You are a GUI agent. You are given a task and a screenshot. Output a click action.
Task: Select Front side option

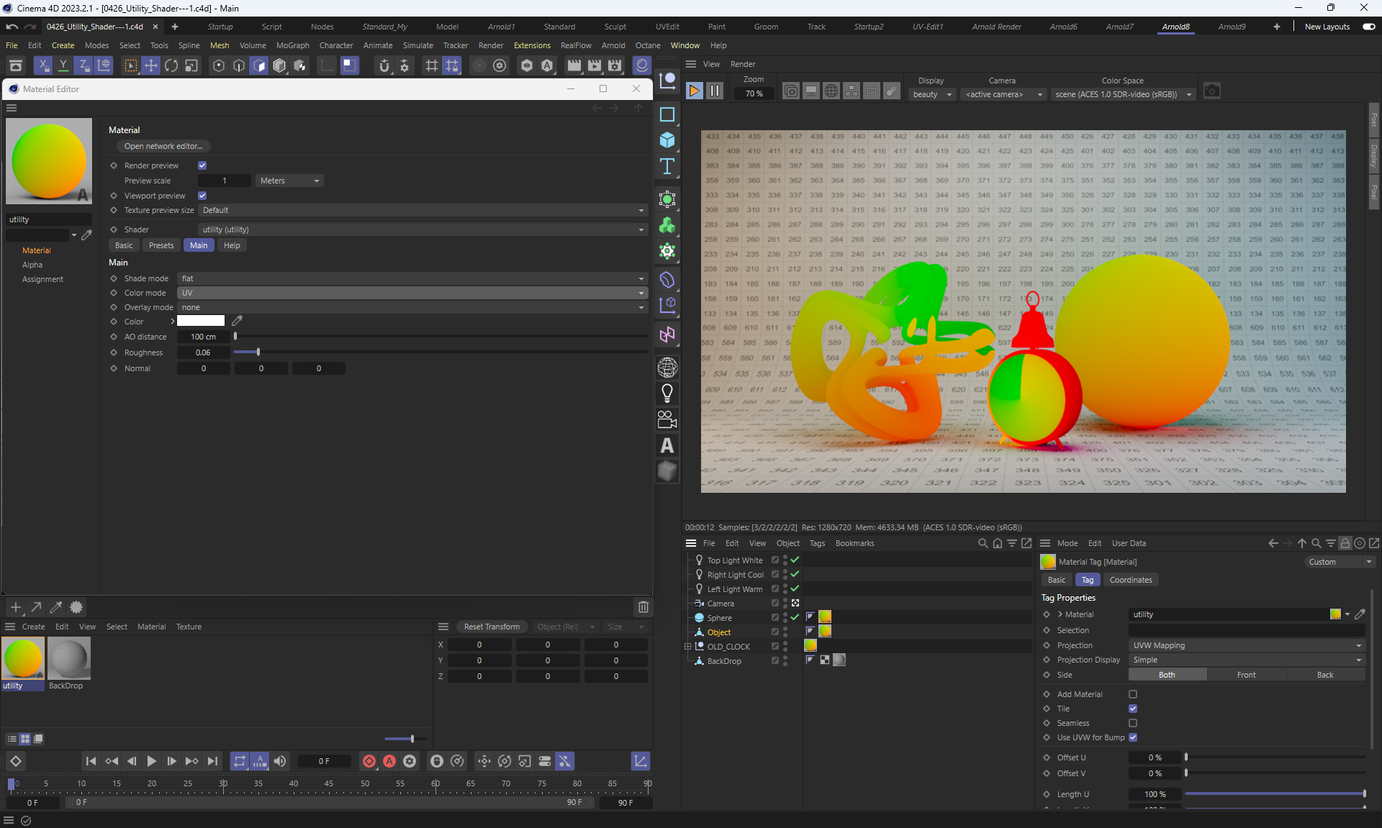(1246, 675)
